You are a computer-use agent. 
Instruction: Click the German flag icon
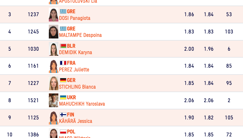click(63, 80)
